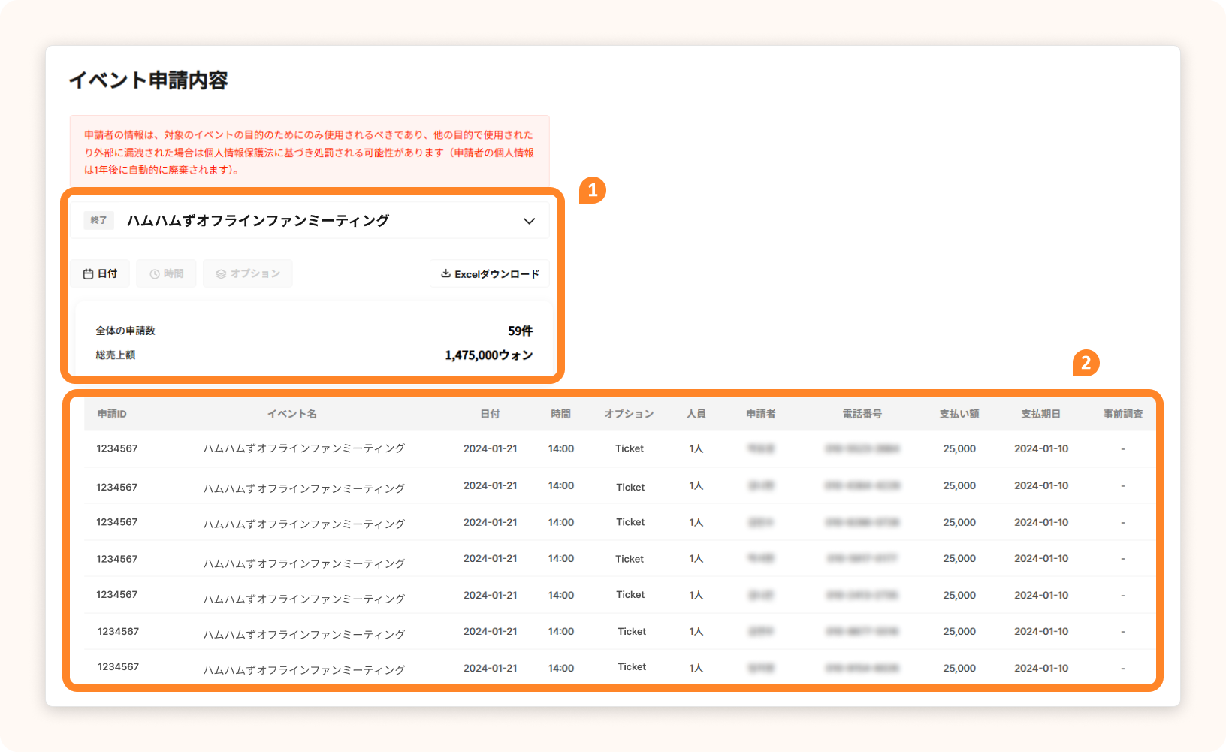The height and width of the screenshot is (752, 1226).
Task: Download the Excel file of applications
Action: (x=490, y=274)
